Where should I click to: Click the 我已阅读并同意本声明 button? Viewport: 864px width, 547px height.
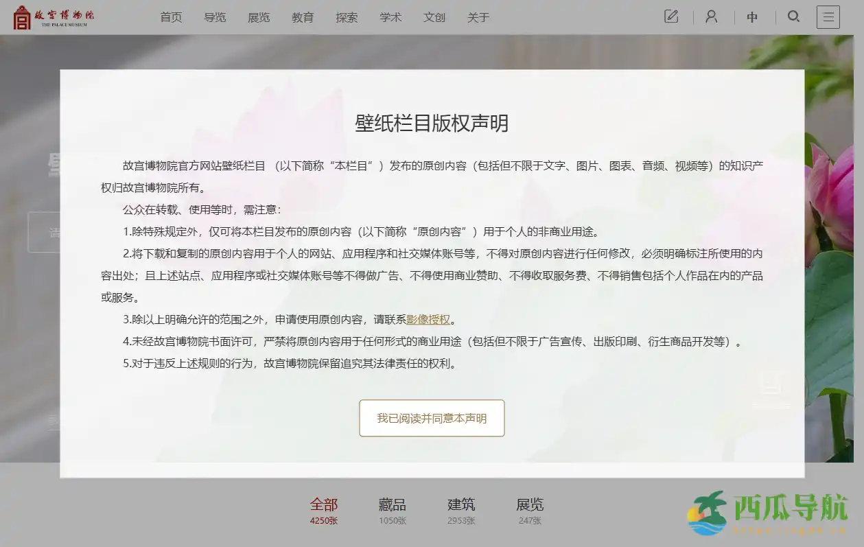coord(432,418)
